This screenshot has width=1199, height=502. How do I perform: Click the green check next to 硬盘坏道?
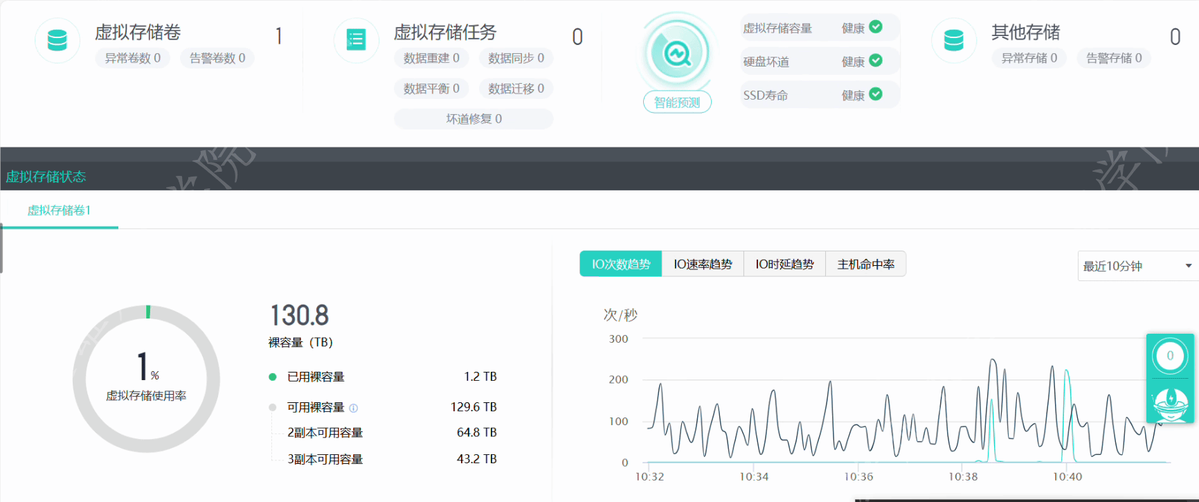(876, 61)
